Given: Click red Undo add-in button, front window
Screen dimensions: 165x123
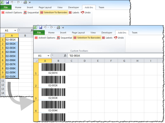Looking at the screenshot, I should [x=119, y=38].
